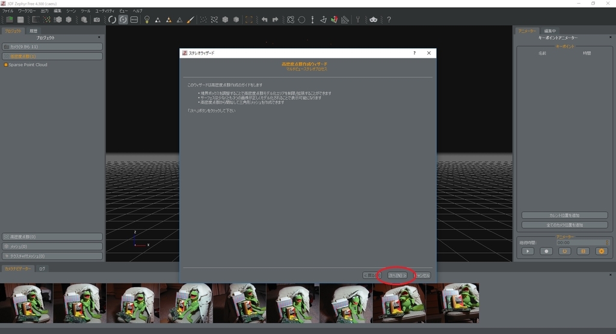Click the orange-highlighted triangle cameras icon
Screen dimensions: 616x334
point(168,20)
